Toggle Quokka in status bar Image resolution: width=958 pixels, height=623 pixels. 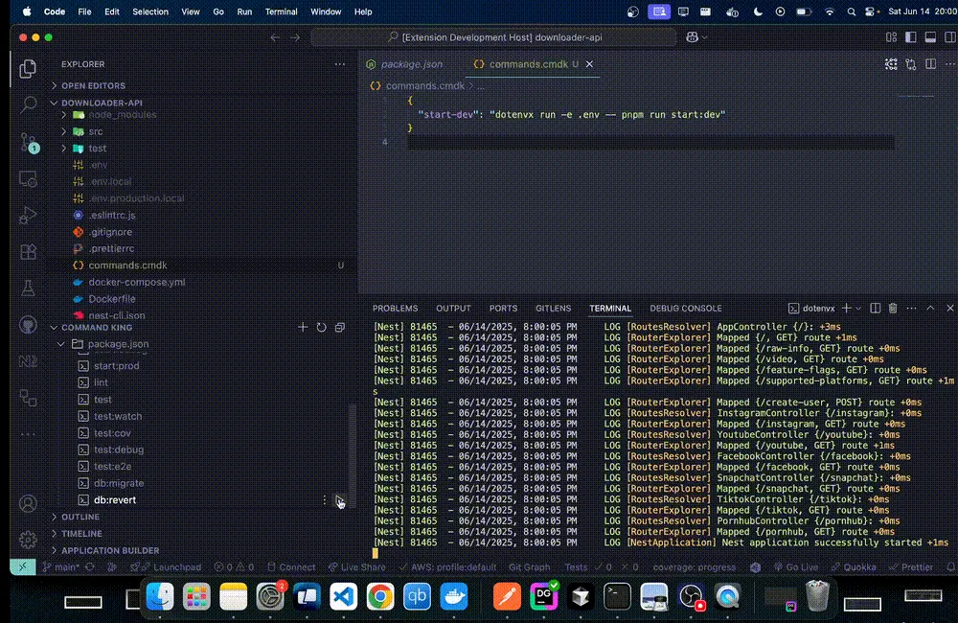854,566
